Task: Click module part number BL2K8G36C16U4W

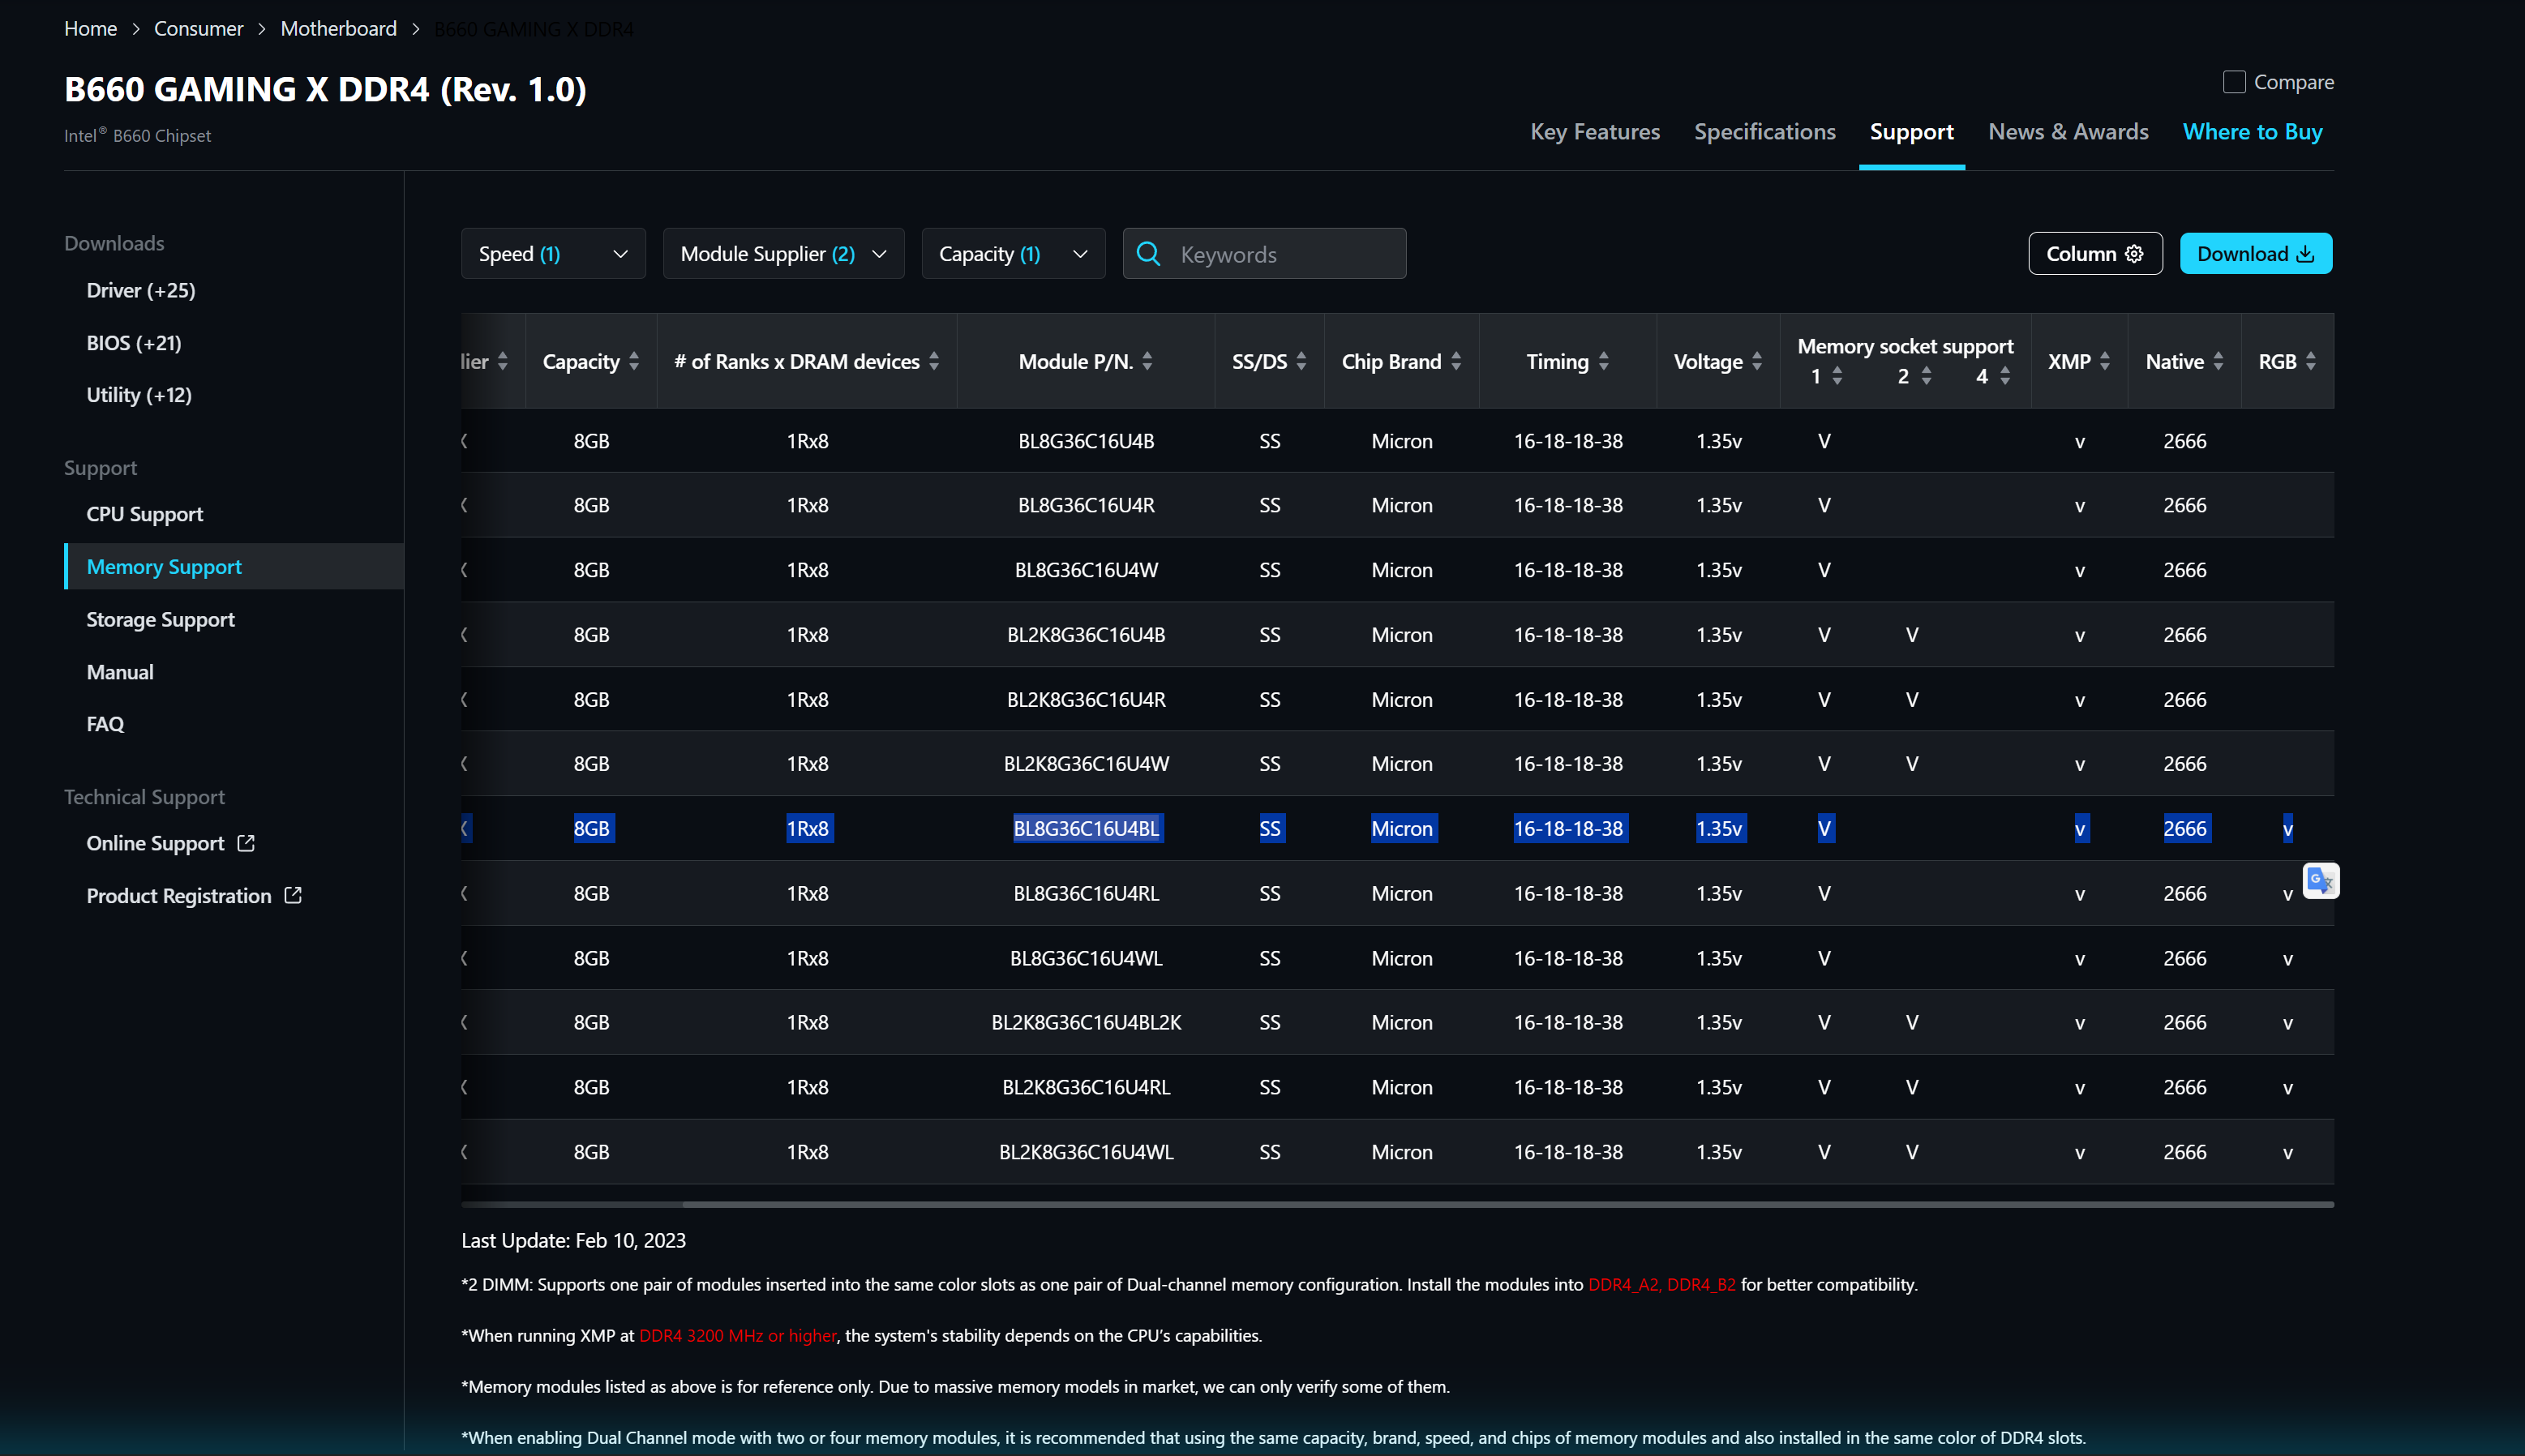Action: click(x=1086, y=764)
